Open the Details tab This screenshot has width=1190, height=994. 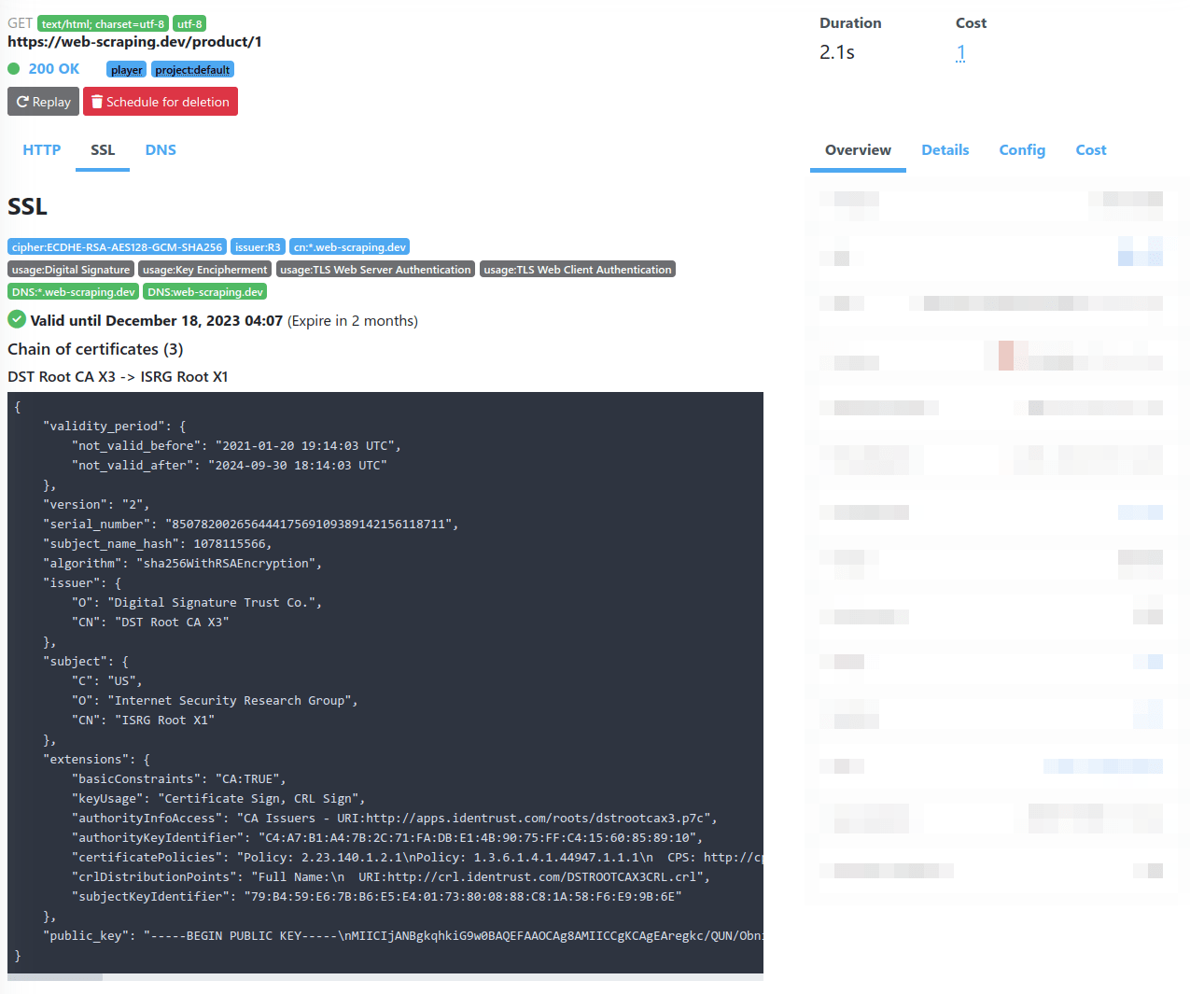tap(945, 149)
